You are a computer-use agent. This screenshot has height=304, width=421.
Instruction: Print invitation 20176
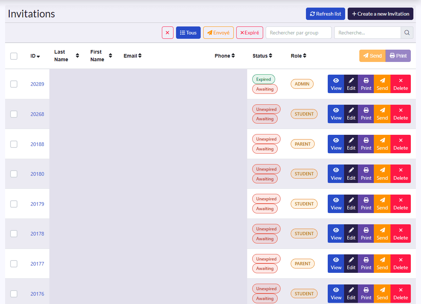(x=366, y=293)
